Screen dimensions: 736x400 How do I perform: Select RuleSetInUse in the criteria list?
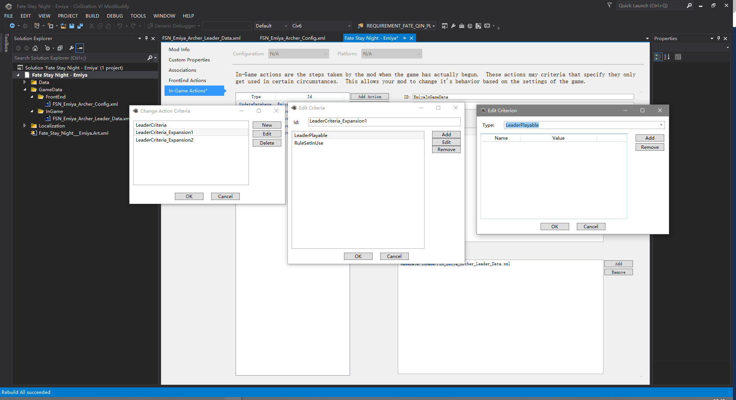358,143
